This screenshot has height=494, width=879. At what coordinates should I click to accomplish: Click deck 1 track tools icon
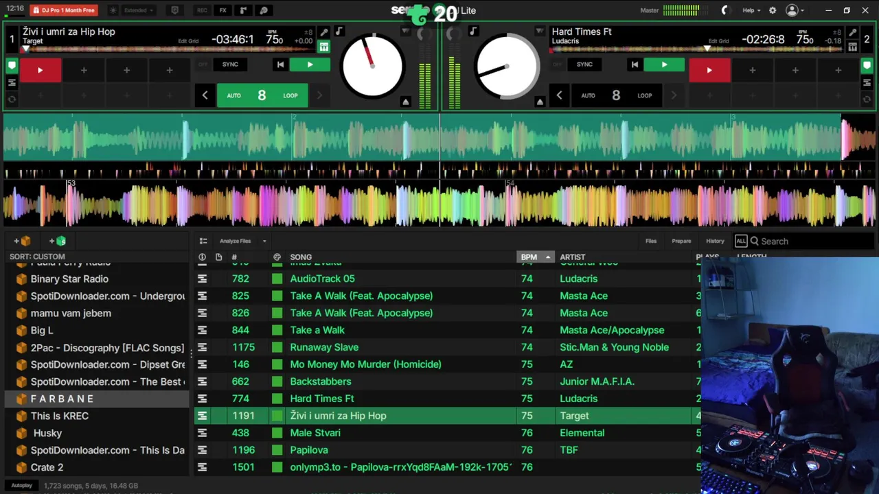(323, 32)
